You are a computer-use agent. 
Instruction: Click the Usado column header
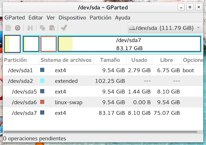139,60
